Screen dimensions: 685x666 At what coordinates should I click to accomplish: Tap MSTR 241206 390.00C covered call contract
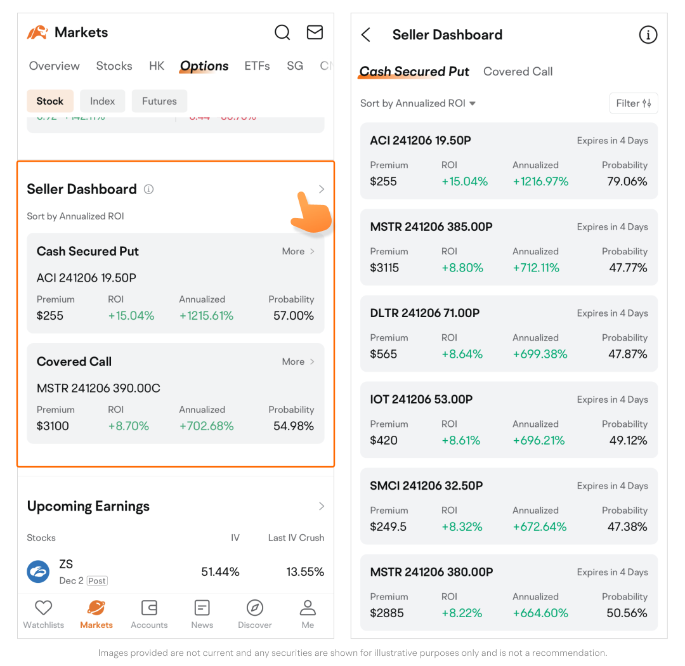(98, 388)
